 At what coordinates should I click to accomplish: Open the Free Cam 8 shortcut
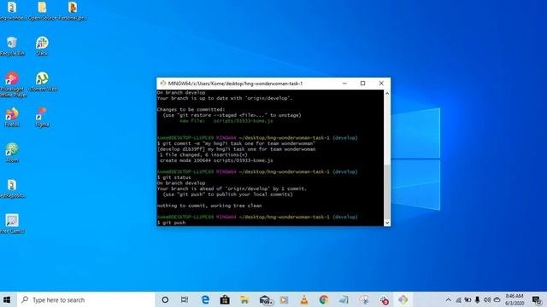pyautogui.click(x=12, y=223)
